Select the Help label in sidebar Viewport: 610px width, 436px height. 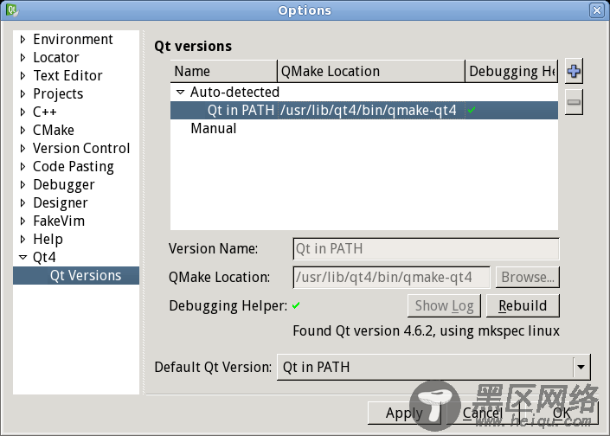pyautogui.click(x=48, y=239)
